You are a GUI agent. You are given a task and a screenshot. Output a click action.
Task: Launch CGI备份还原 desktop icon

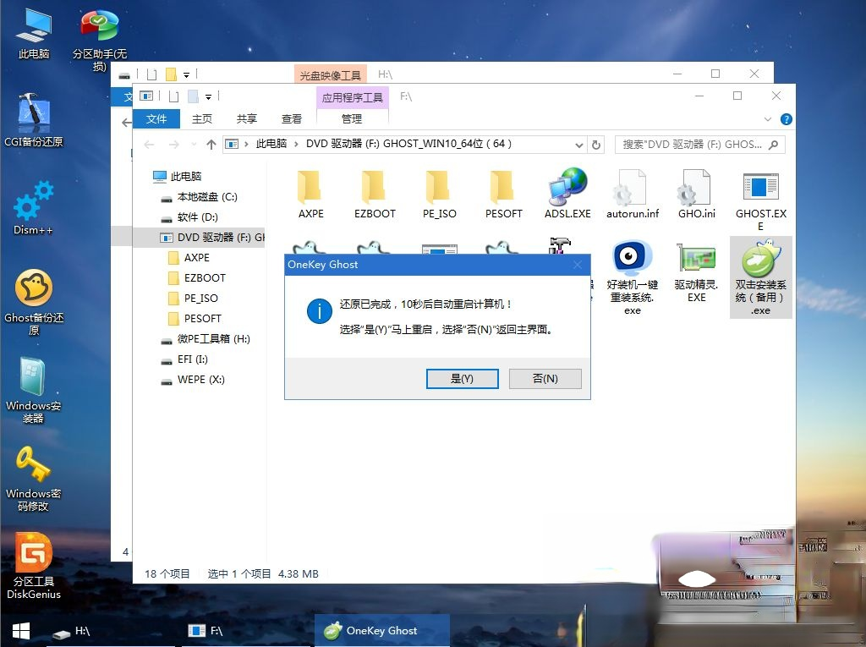coord(33,120)
